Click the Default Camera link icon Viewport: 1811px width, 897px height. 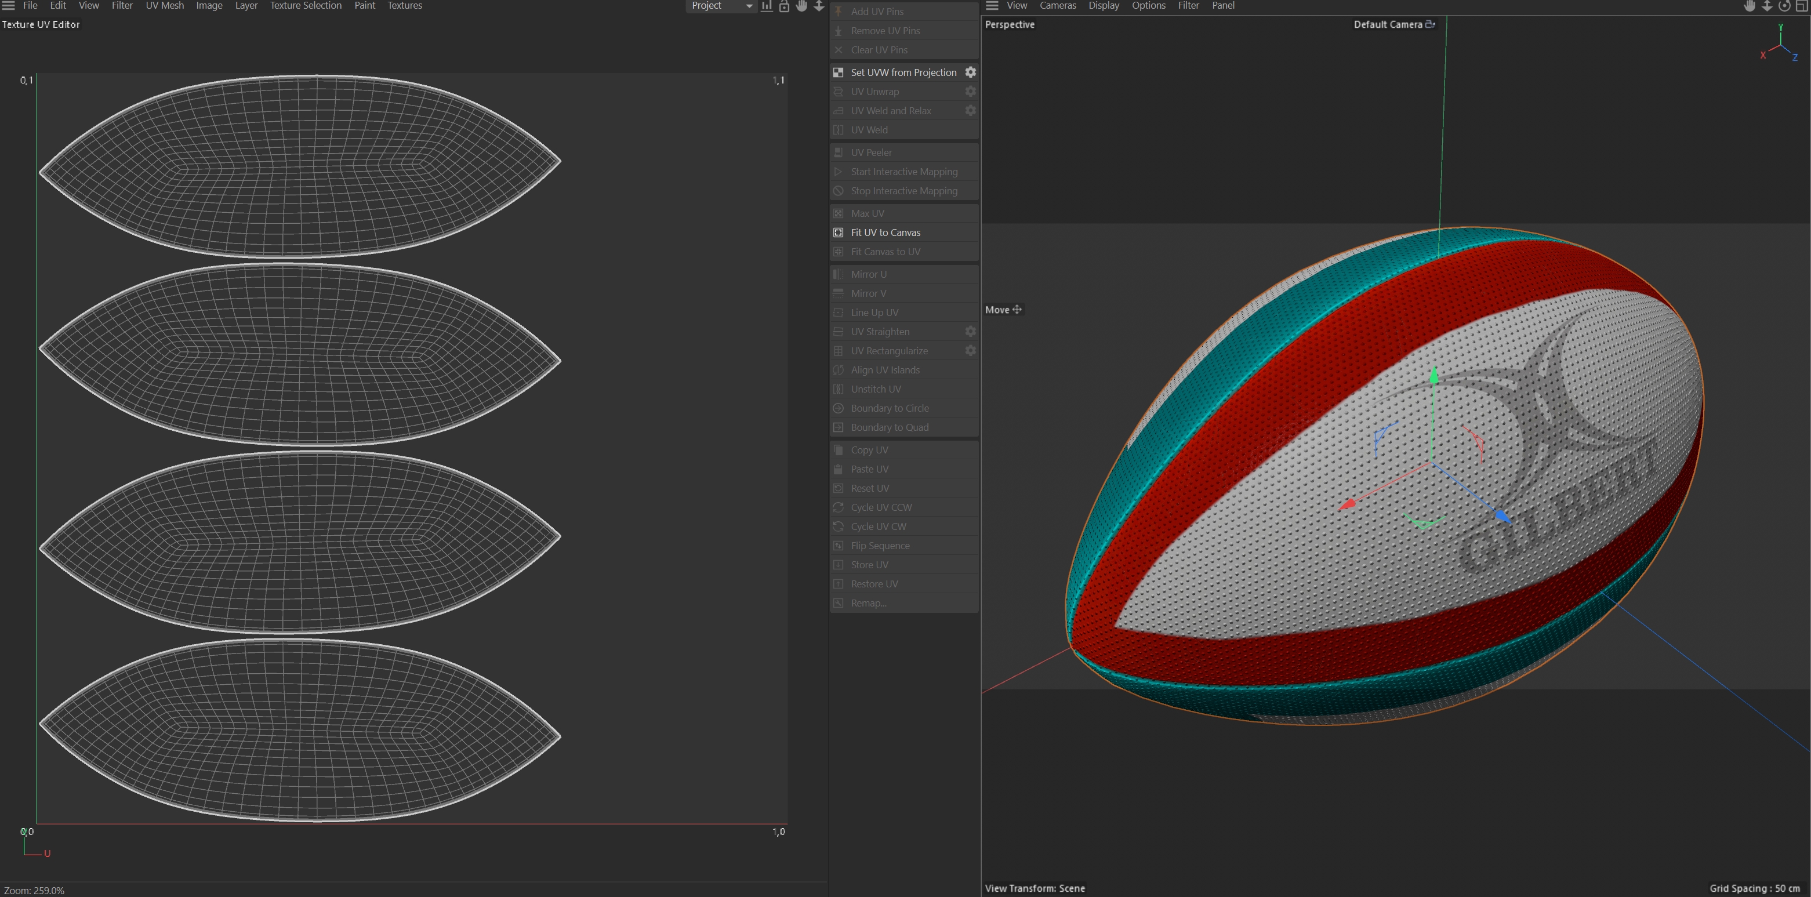pos(1430,24)
